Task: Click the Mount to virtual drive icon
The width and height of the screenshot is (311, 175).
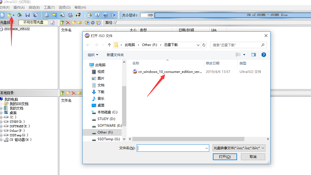Action: (x=70, y=15)
